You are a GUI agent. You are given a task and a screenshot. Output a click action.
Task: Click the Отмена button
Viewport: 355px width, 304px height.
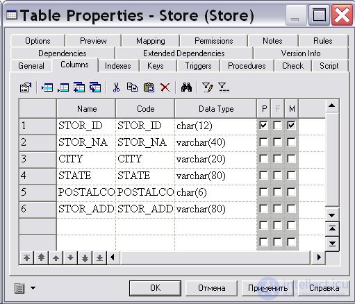[212, 288]
